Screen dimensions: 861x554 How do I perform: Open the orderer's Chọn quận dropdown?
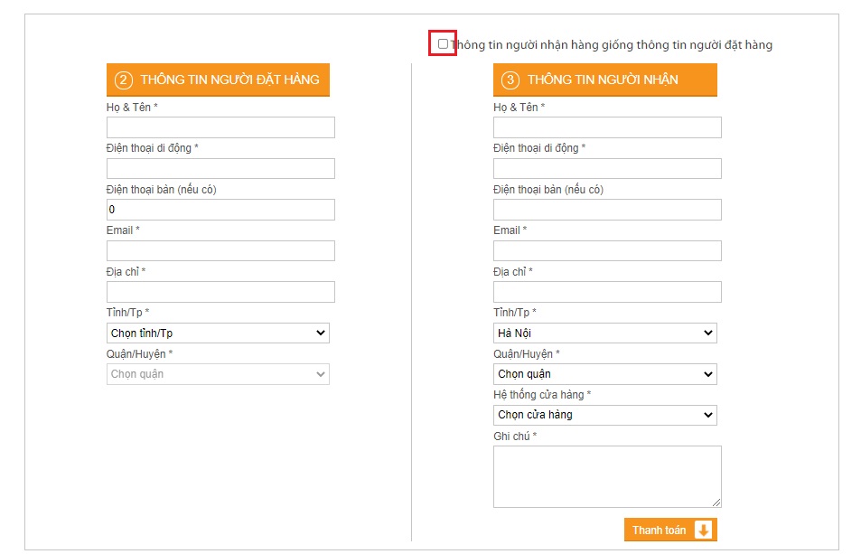pyautogui.click(x=218, y=374)
